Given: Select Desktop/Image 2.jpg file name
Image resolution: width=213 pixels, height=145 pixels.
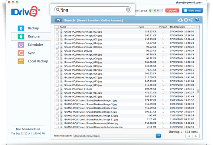Looking at the screenshot, I should [90, 108].
